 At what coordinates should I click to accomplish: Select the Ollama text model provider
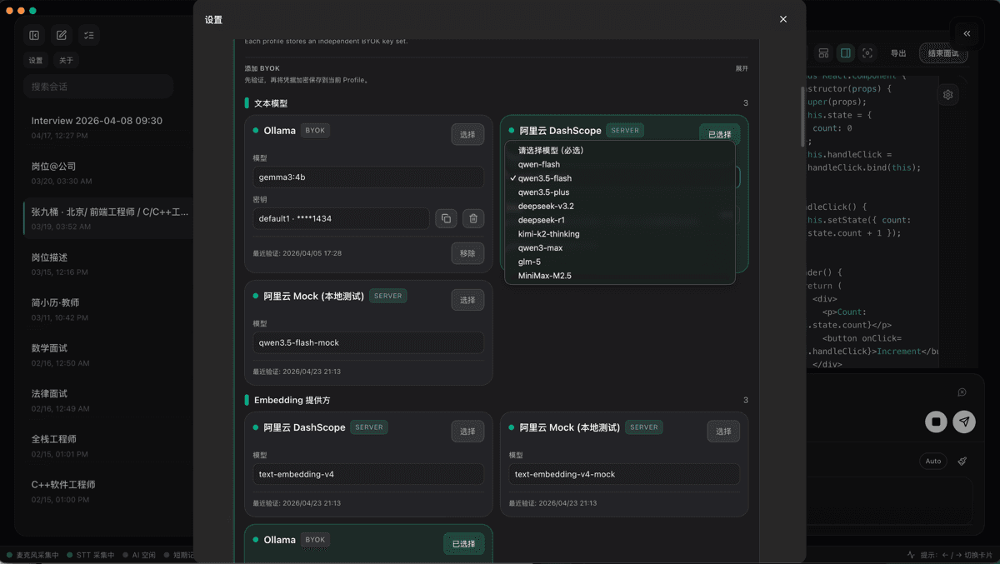467,134
